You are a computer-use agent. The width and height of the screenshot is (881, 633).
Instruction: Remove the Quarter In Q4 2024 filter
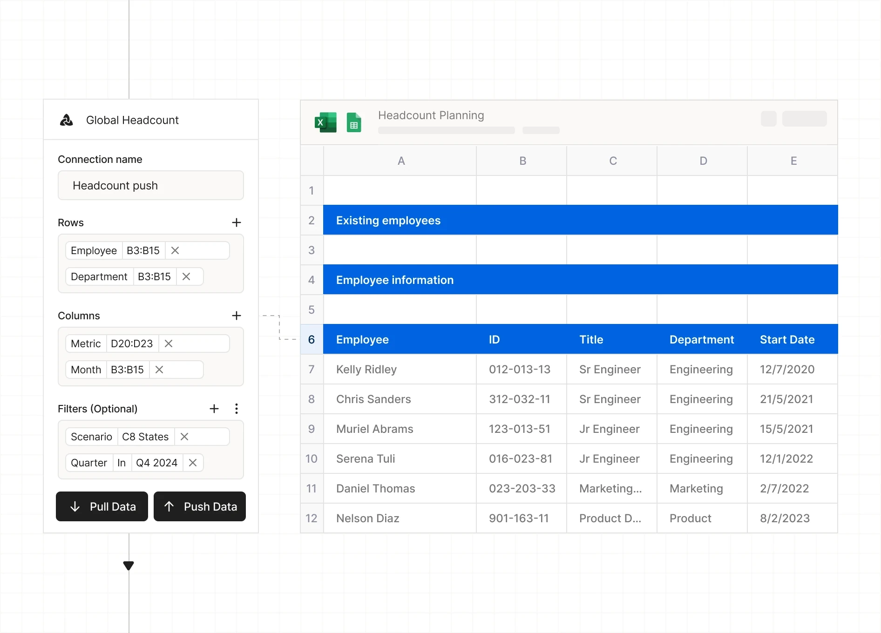193,463
